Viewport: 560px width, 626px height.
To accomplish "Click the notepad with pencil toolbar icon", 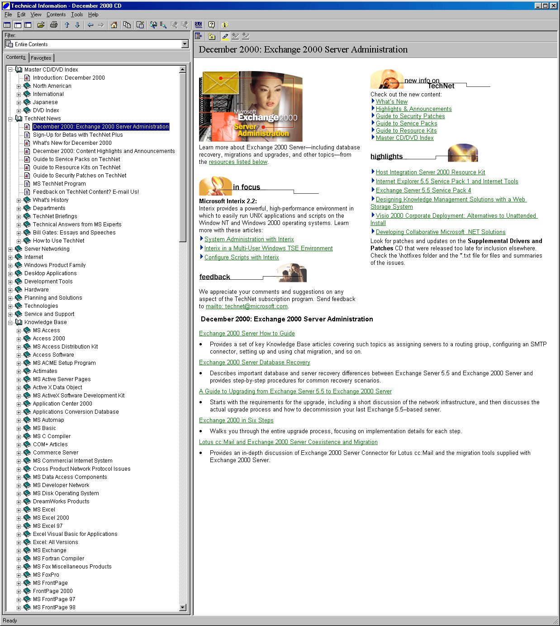I will 140,25.
